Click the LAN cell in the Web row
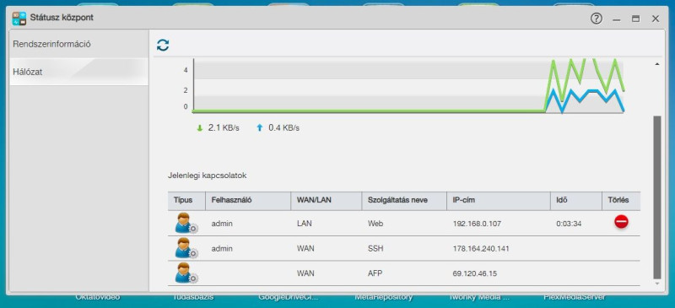Image resolution: width=675 pixels, height=308 pixels. 305,224
